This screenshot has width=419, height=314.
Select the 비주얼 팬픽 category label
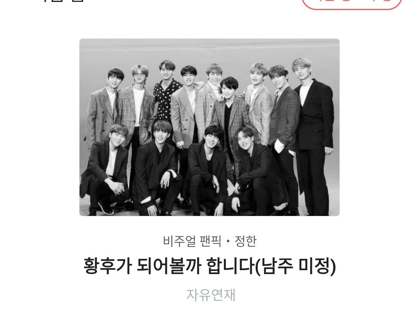(x=192, y=241)
